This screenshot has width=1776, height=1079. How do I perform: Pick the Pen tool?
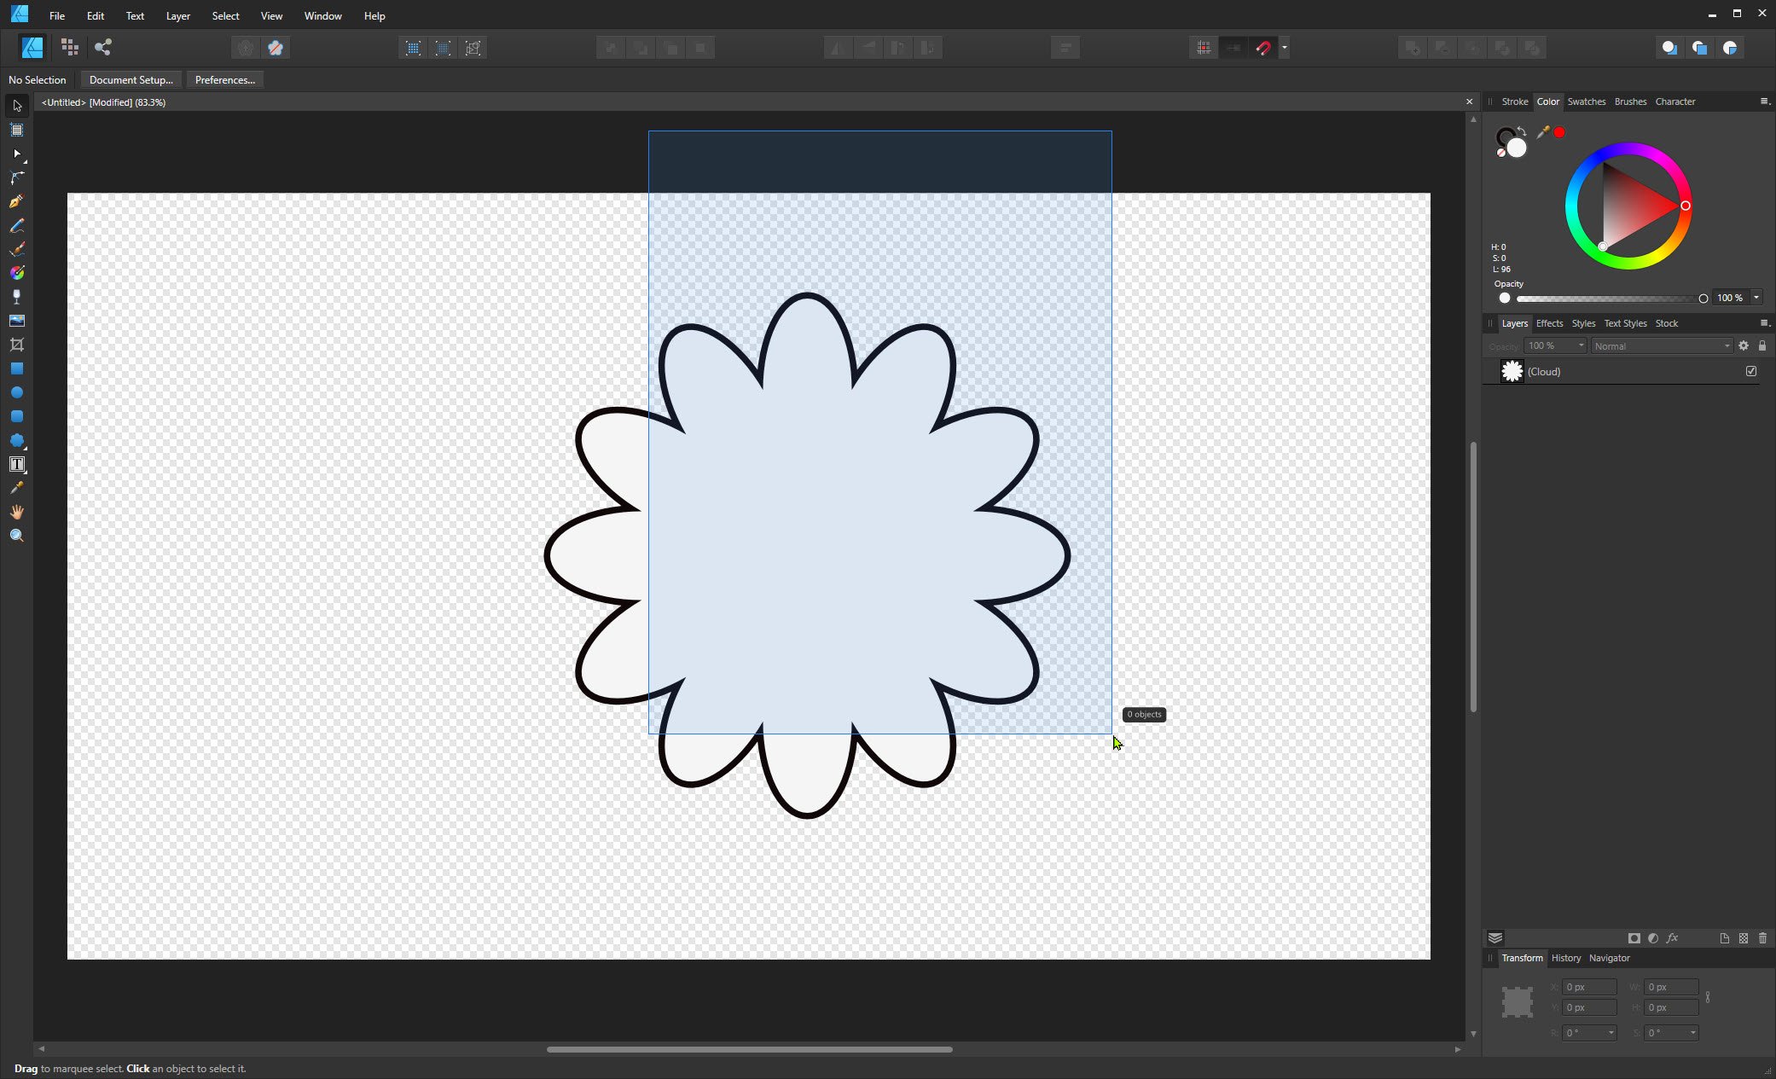coord(17,201)
